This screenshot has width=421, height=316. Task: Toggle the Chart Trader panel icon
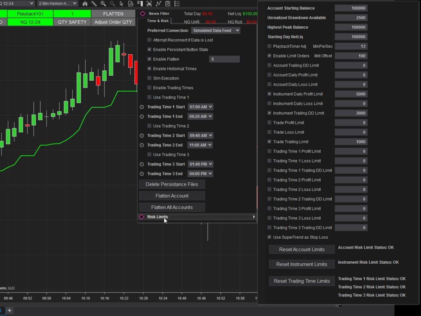(x=140, y=4)
